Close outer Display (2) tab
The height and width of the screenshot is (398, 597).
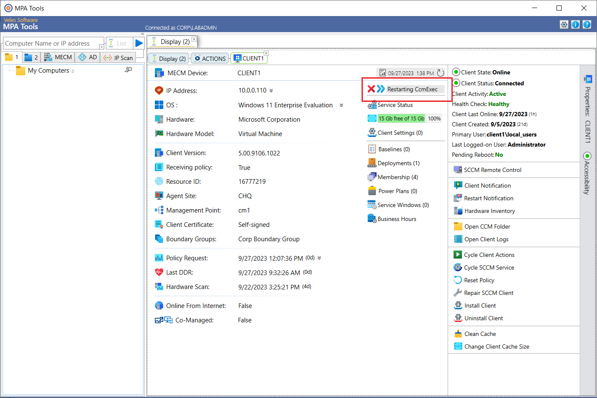pos(194,39)
